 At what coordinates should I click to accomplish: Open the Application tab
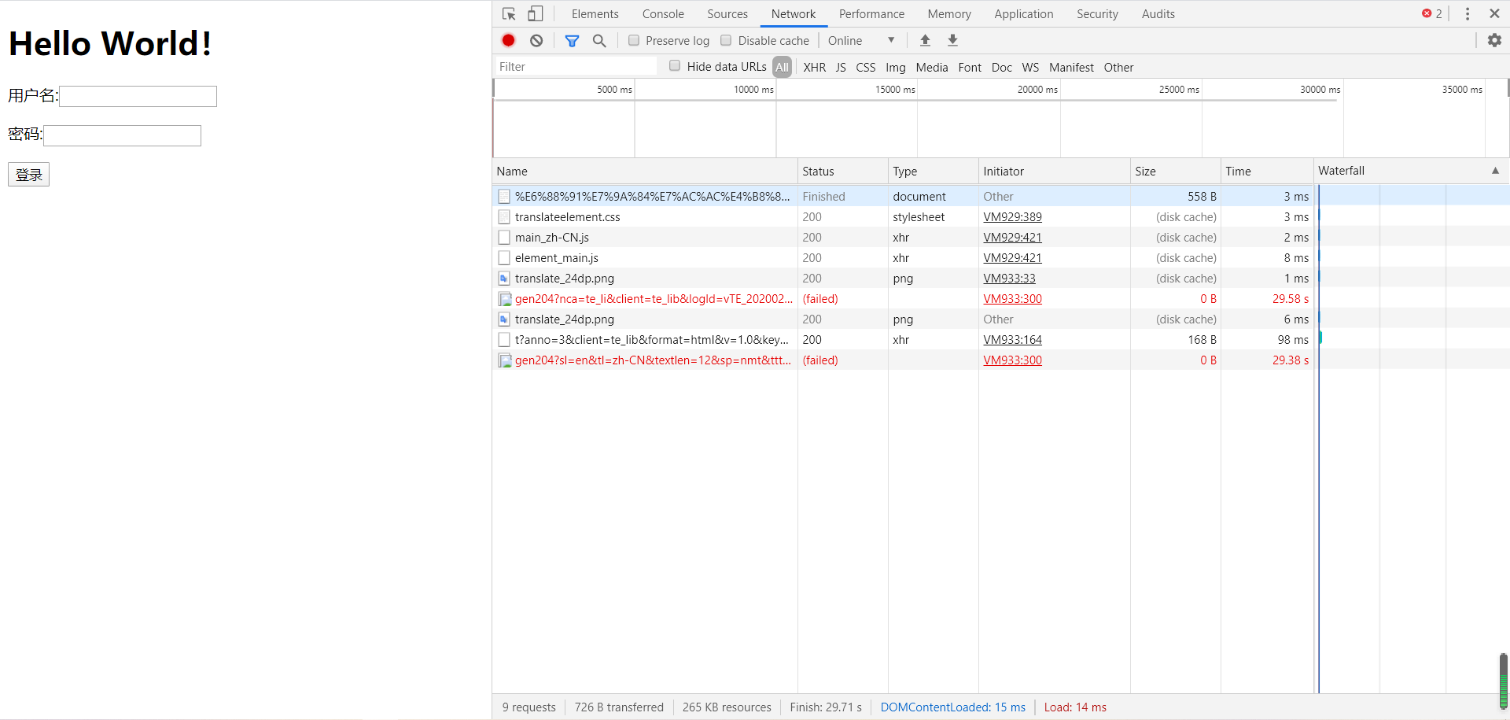(1023, 14)
